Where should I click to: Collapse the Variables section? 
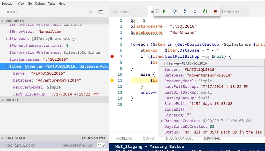3,21
